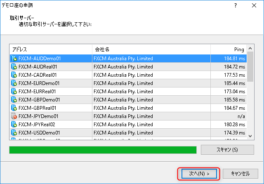Click the company name in the FXCM-CADReal01 row
264x184 pixels.
(x=123, y=75)
